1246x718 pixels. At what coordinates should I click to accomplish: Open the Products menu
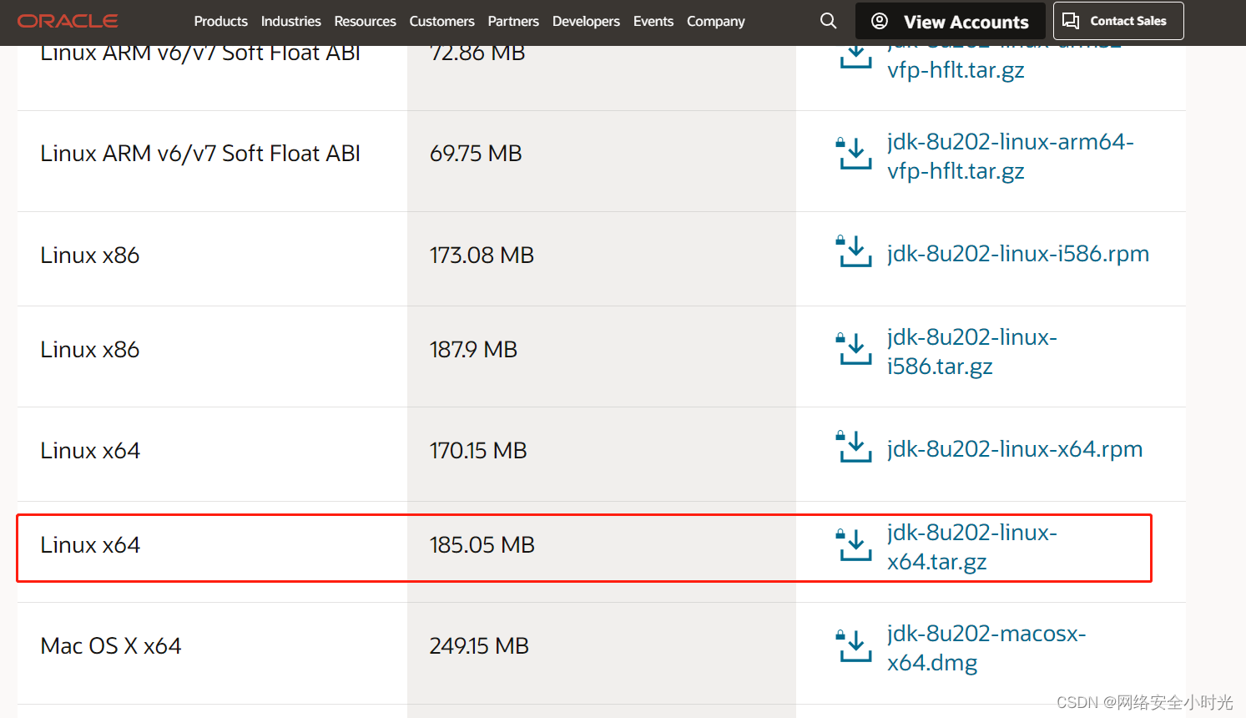pyautogui.click(x=220, y=21)
